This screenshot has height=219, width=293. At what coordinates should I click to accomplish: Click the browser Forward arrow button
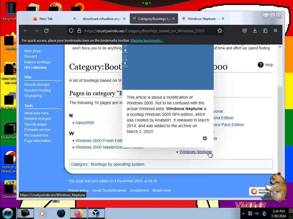tap(36, 31)
